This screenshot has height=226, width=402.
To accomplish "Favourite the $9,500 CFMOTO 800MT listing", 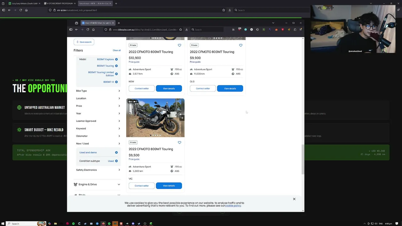I will tap(179, 143).
